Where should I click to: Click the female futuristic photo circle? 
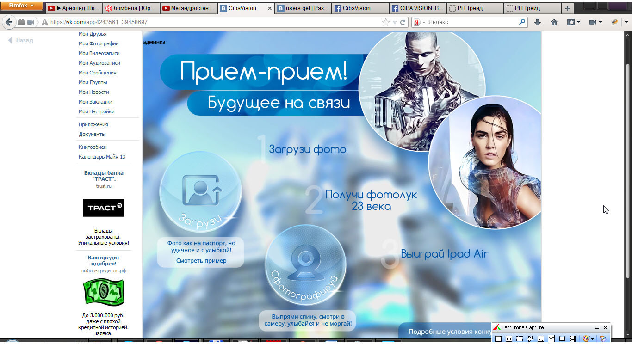pyautogui.click(x=485, y=162)
